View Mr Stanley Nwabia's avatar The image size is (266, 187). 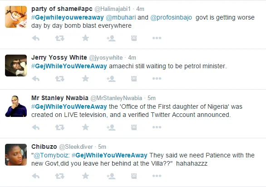[16, 106]
